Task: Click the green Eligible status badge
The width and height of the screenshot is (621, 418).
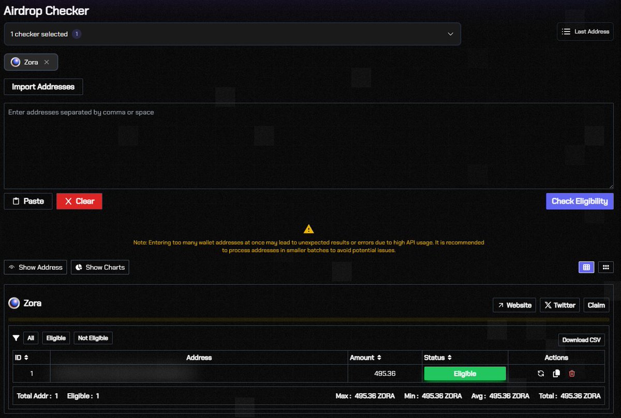Action: [465, 374]
